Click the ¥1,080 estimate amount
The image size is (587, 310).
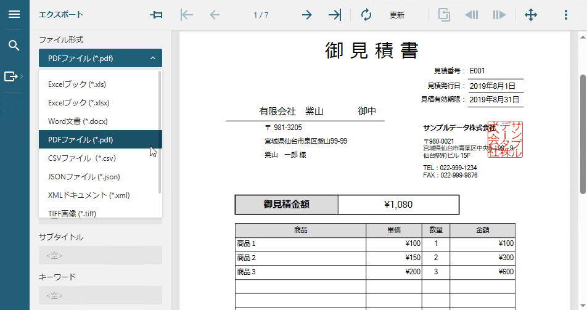coord(398,205)
